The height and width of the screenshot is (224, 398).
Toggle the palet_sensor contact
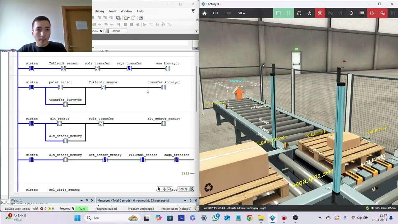[x=61, y=87]
